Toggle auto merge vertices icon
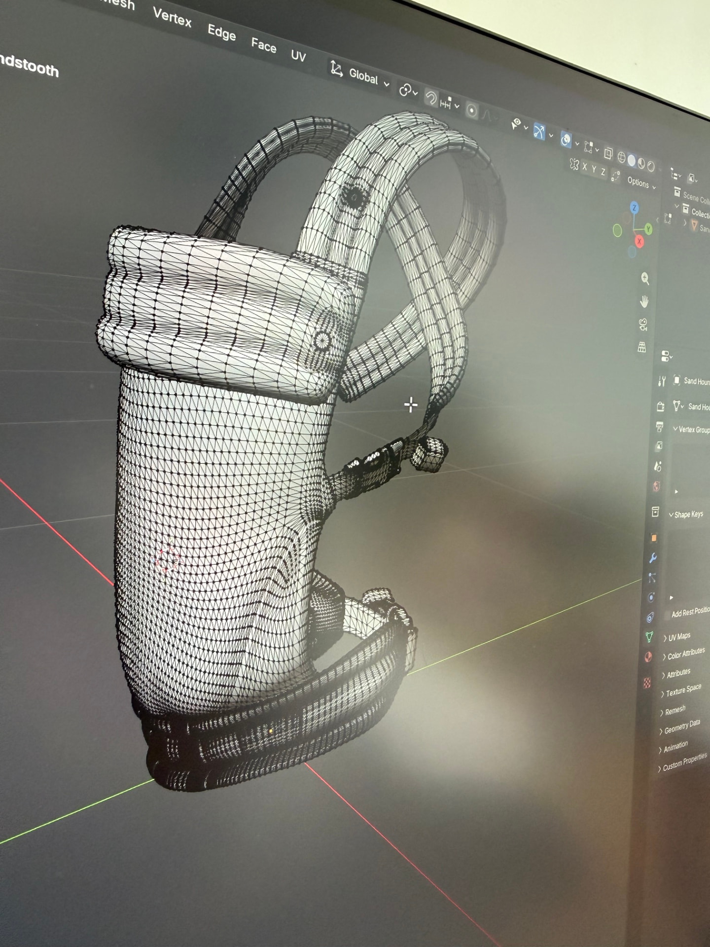 point(615,176)
